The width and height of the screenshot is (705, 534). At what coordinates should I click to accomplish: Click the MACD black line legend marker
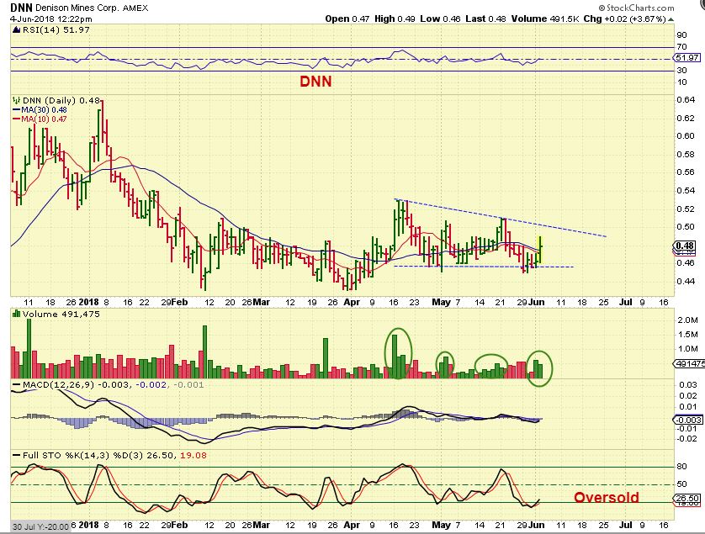(17, 385)
